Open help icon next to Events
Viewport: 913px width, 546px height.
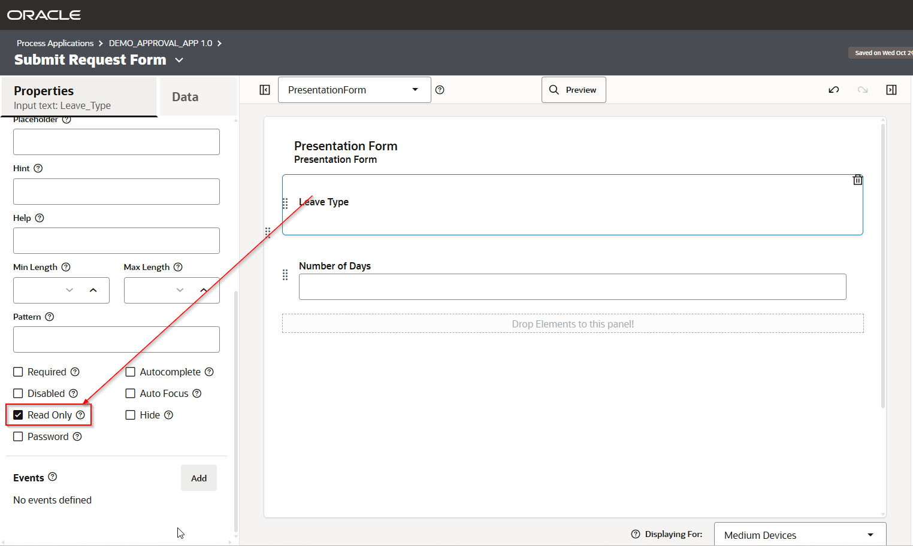pyautogui.click(x=53, y=477)
